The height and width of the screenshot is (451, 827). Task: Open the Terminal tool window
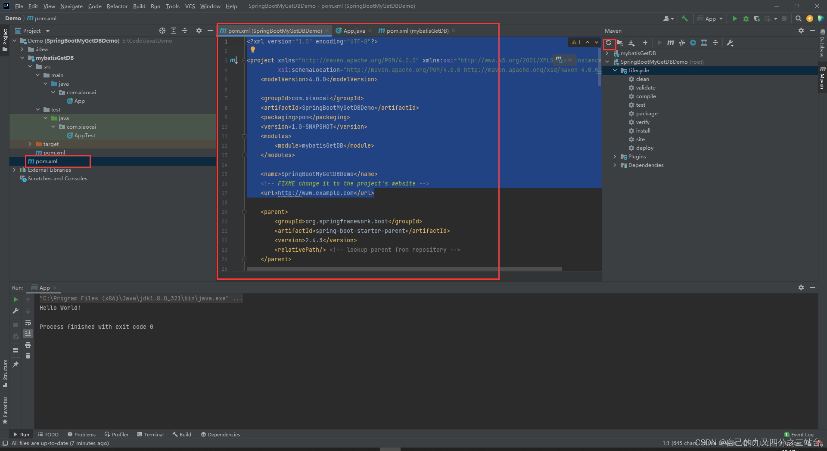click(x=150, y=435)
